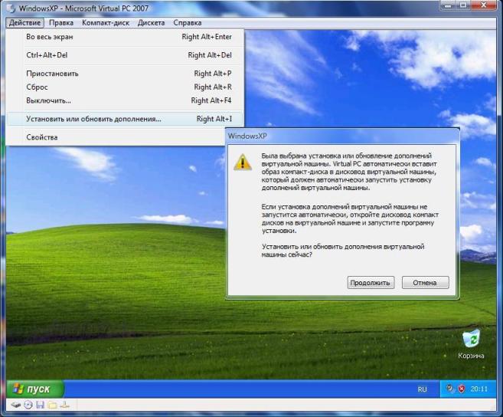Image resolution: width=503 pixels, height=417 pixels.
Task: Select Выключить... menu entry
Action: click(x=125, y=100)
